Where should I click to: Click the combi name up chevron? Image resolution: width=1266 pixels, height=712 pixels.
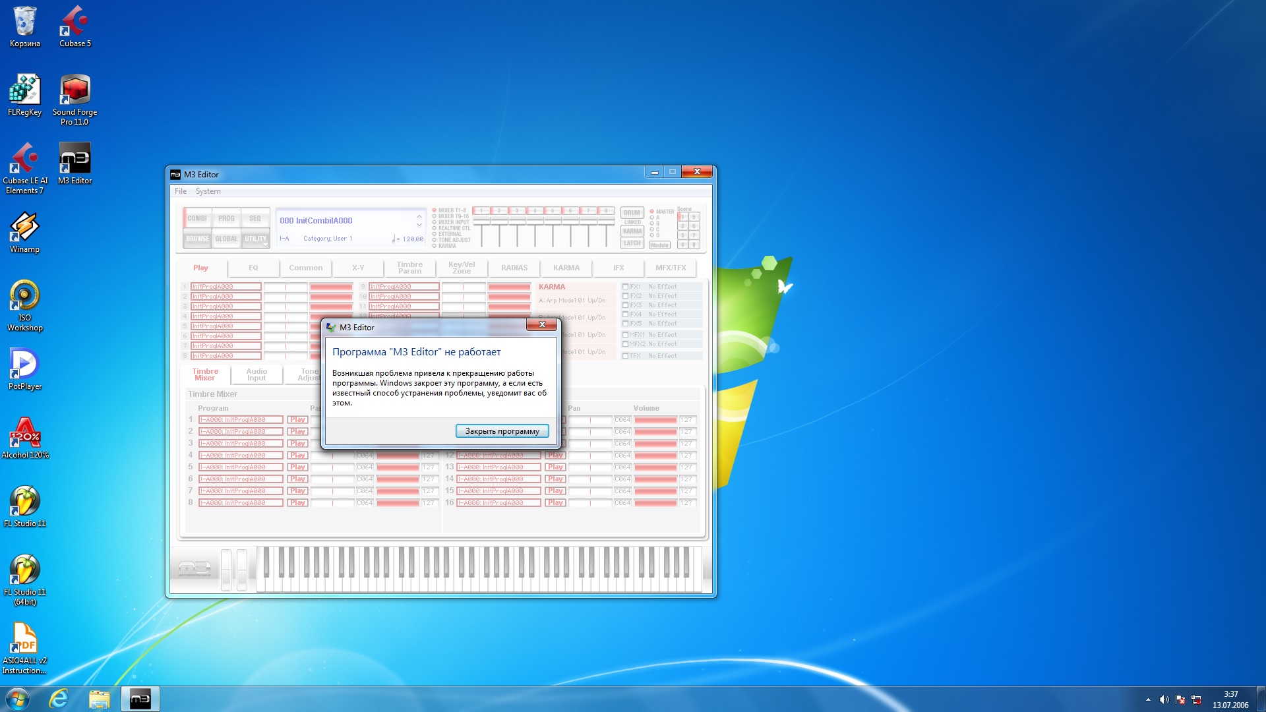pos(419,216)
